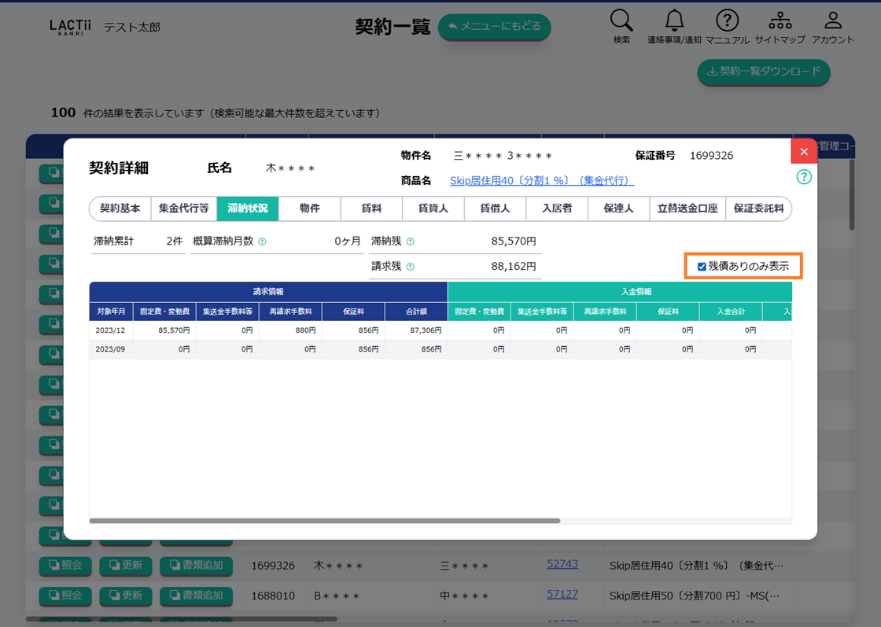Switch to the 契約基本 tab
This screenshot has height=627, width=881.
pyautogui.click(x=120, y=208)
